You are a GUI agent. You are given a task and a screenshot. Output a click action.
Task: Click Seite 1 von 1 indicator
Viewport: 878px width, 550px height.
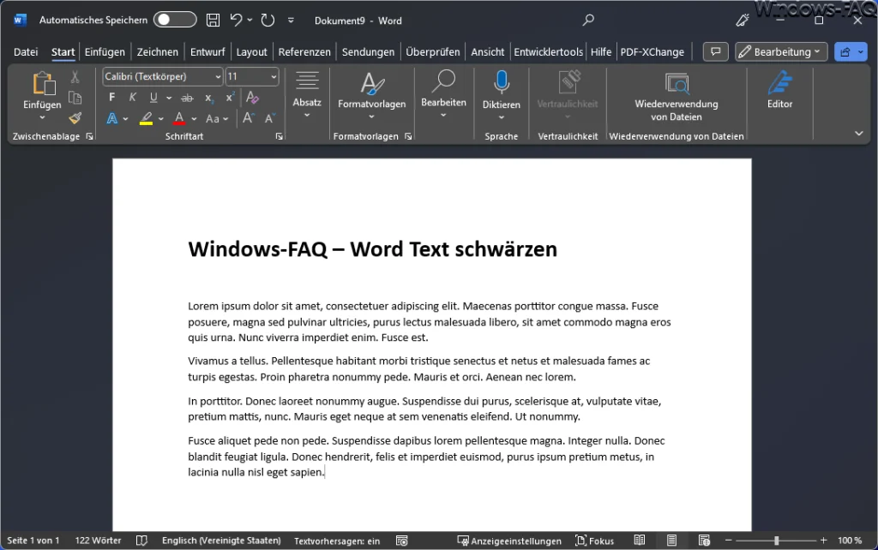pyautogui.click(x=33, y=541)
